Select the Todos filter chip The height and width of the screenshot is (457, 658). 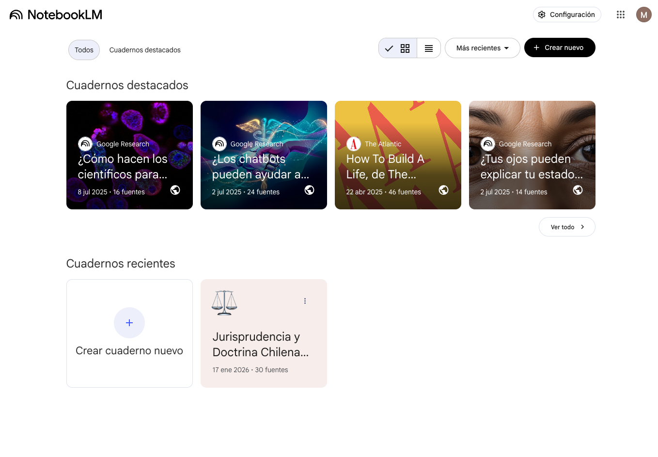tap(84, 50)
